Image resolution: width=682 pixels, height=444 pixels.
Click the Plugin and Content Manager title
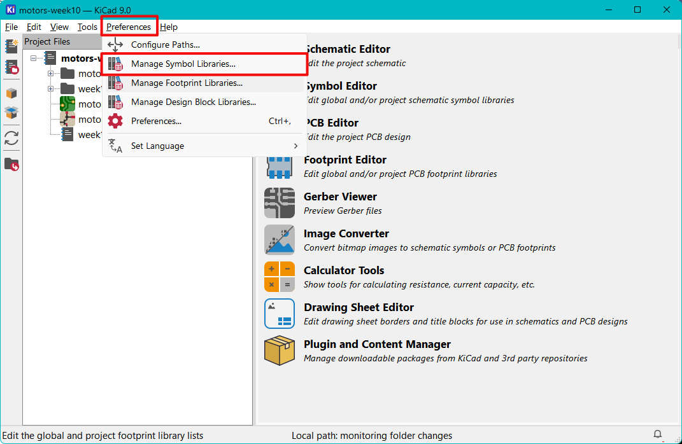click(377, 345)
